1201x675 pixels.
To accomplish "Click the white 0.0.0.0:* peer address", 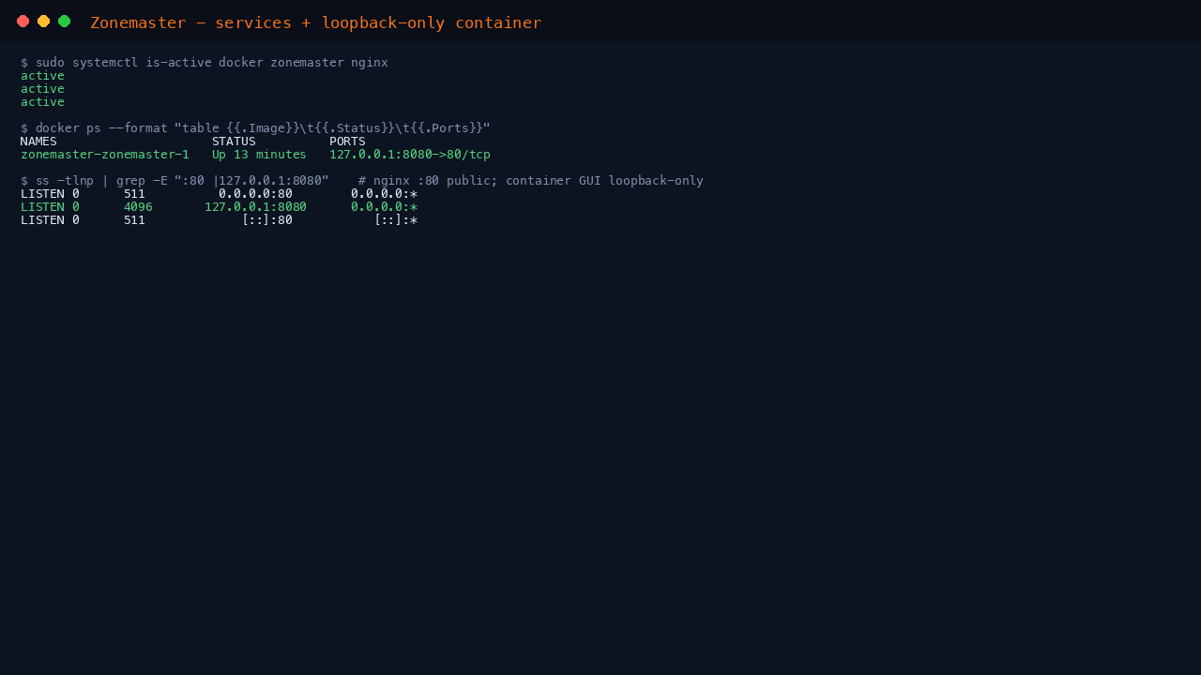I will pyautogui.click(x=384, y=194).
